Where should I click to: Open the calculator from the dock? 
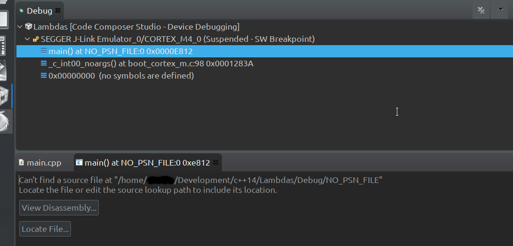(3, 45)
